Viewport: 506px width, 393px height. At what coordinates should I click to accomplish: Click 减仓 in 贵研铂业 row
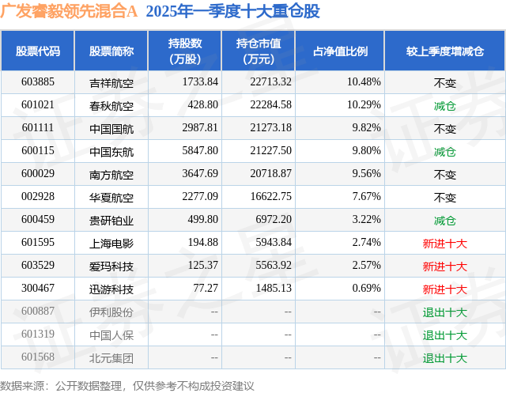[445, 221]
